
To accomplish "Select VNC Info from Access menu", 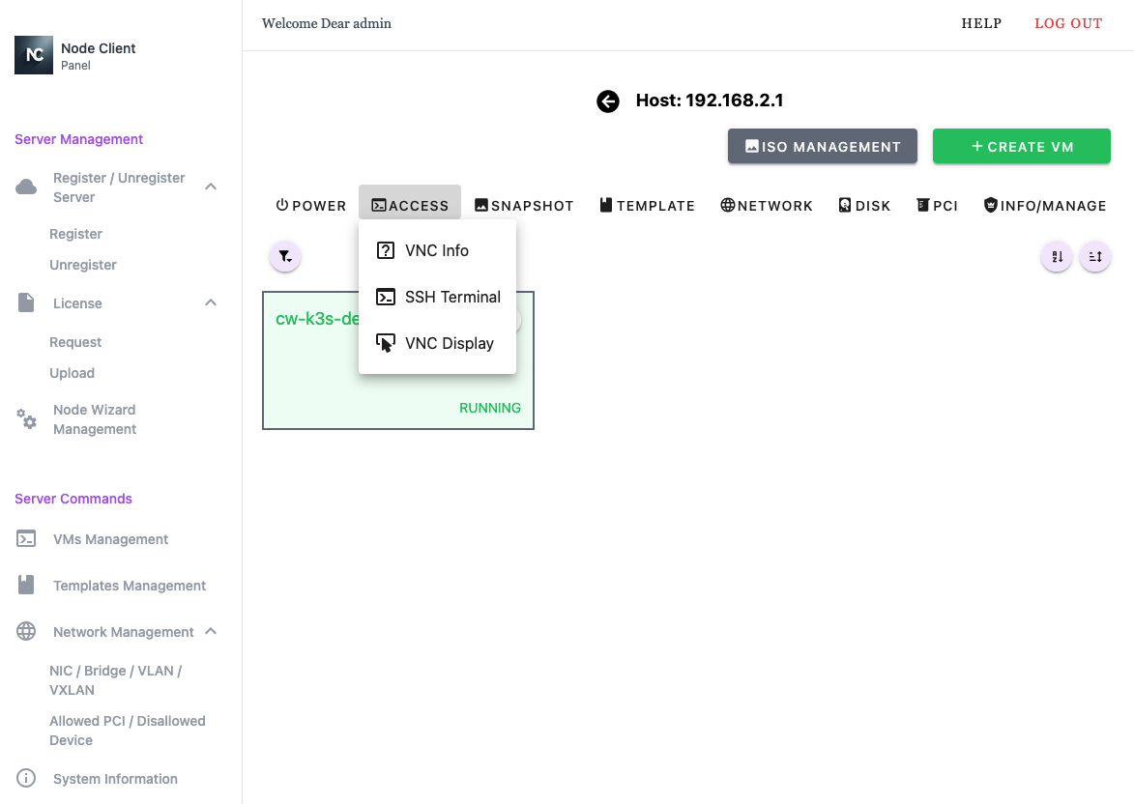I will [x=437, y=250].
